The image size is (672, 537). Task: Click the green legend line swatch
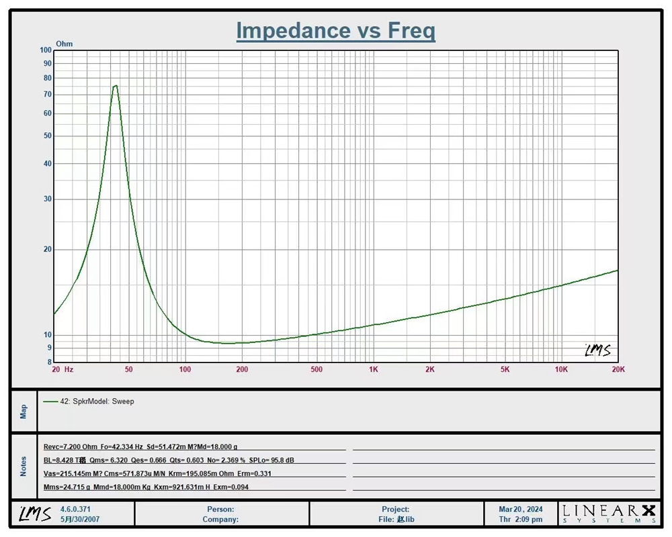tap(50, 401)
